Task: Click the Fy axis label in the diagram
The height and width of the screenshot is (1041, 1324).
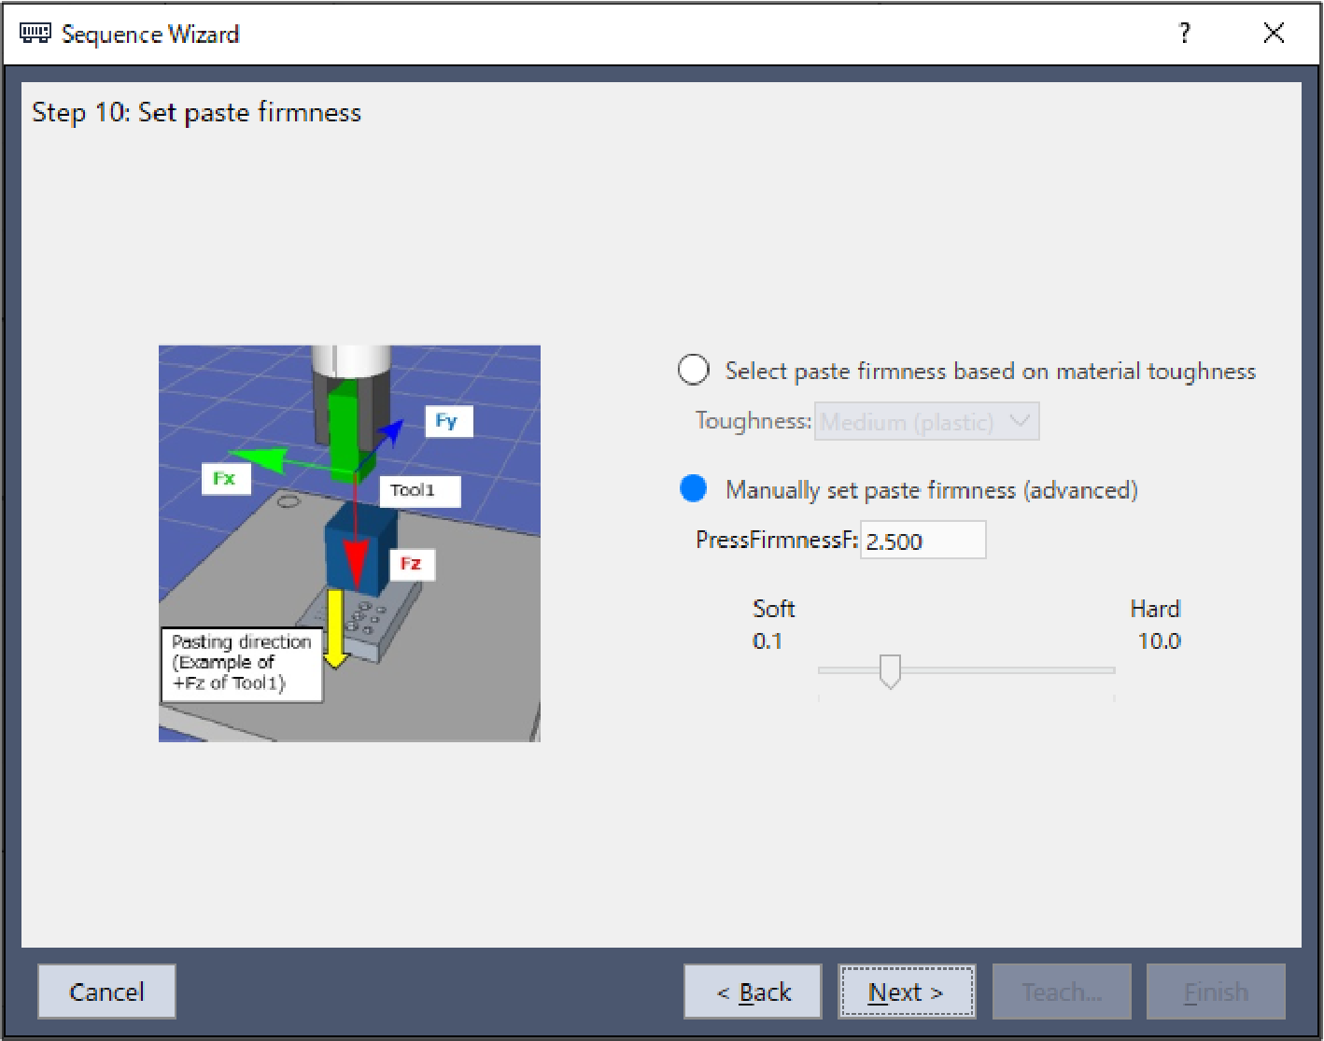Action: [448, 421]
